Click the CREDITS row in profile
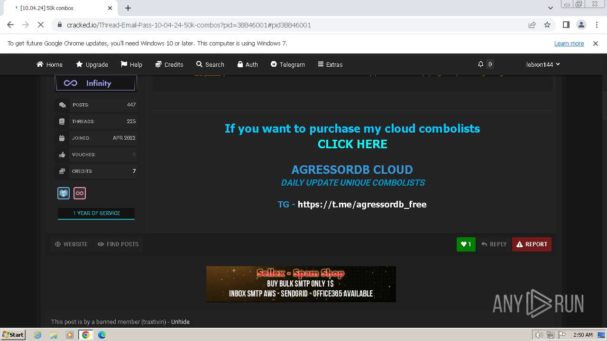 (x=96, y=171)
